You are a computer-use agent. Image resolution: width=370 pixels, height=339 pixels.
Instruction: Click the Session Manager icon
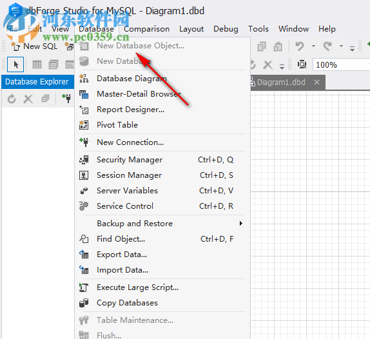(x=84, y=175)
